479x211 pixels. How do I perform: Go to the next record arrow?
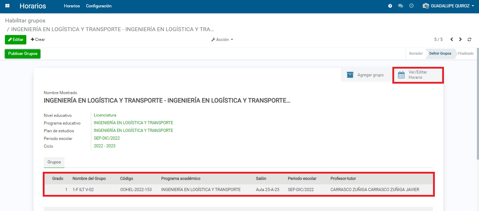[460, 40]
